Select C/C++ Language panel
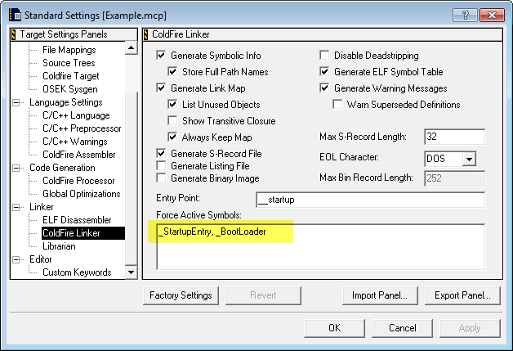This screenshot has width=513, height=351. pos(76,115)
